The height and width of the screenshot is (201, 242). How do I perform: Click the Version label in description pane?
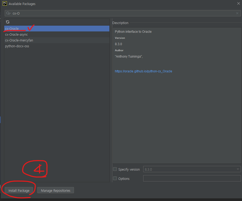pyautogui.click(x=120, y=38)
